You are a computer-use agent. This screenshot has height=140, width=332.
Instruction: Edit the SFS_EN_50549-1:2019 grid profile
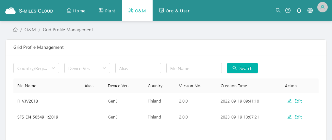click(294, 117)
